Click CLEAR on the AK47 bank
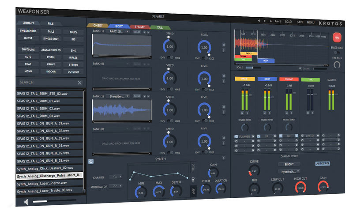Screen dimensions: 353x215 click(x=137, y=32)
